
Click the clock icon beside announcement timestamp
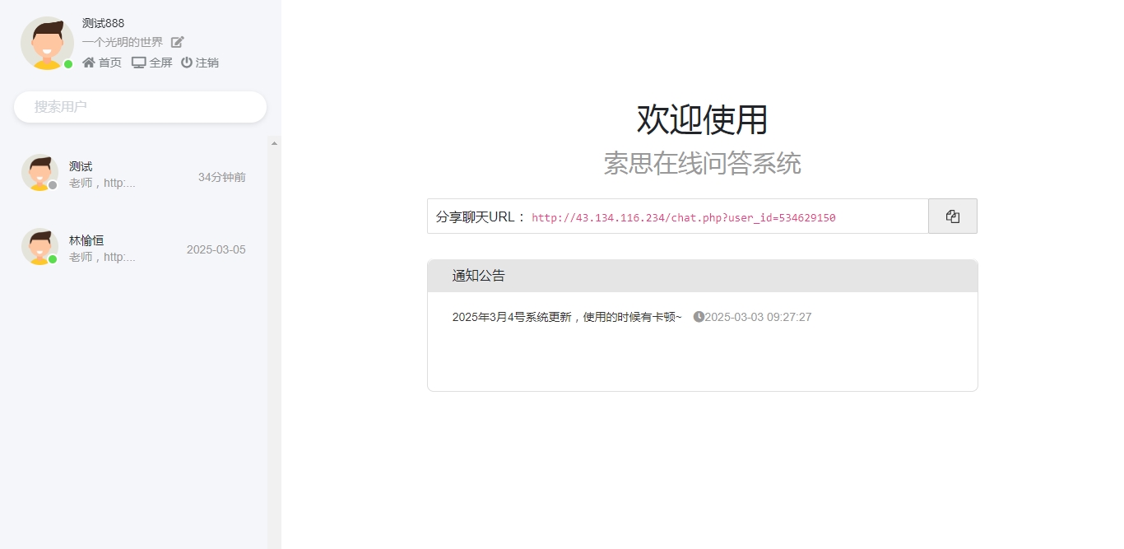(699, 317)
